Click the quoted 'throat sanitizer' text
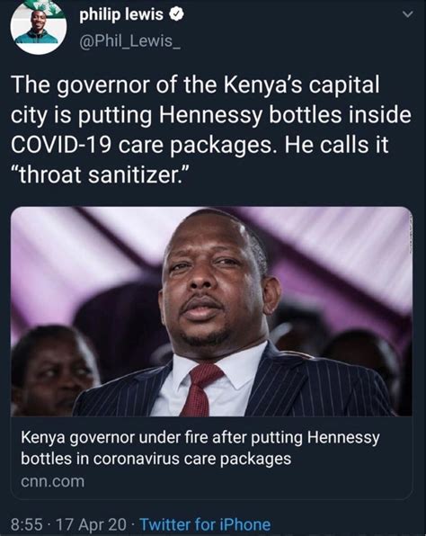Screen dimensions: 426x536 coord(100,175)
